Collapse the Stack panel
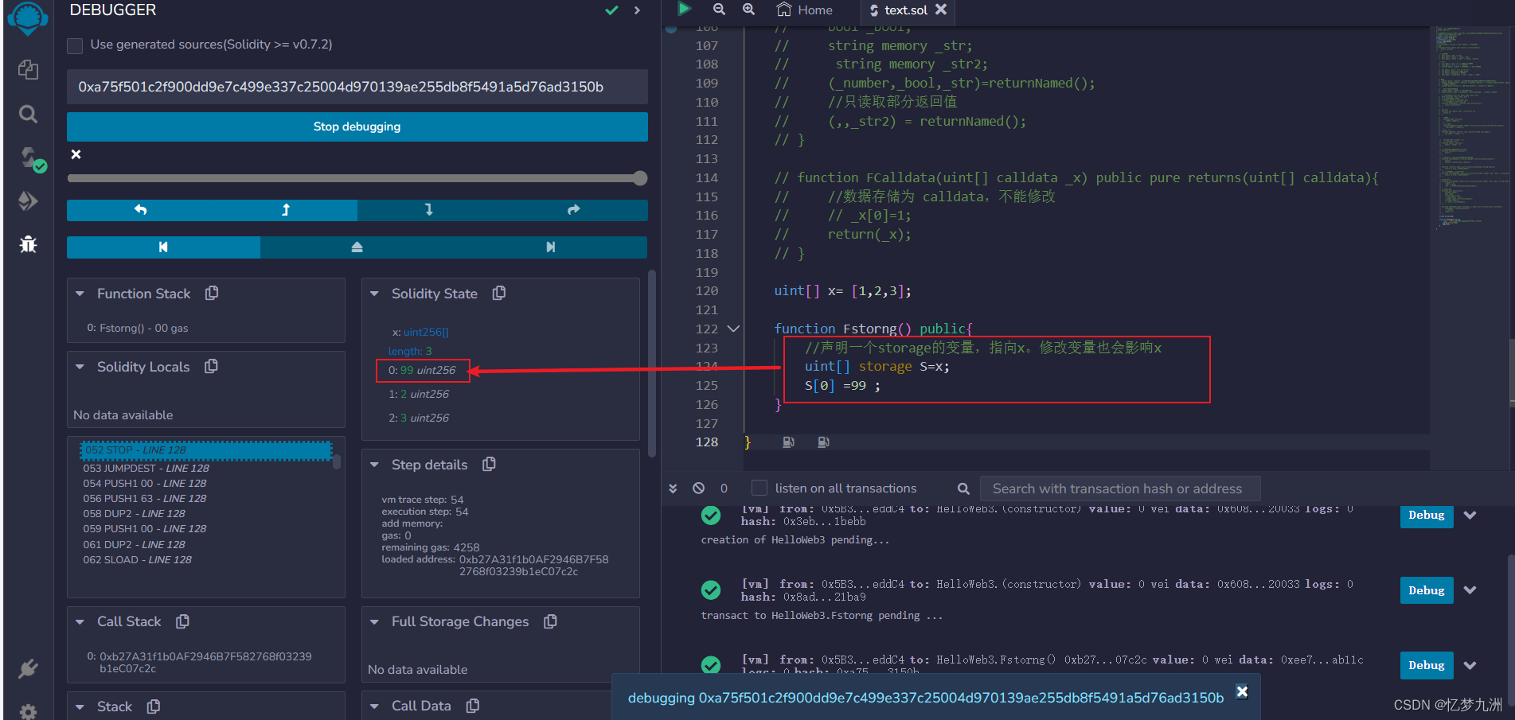Screen dimensions: 1515x720 point(80,706)
